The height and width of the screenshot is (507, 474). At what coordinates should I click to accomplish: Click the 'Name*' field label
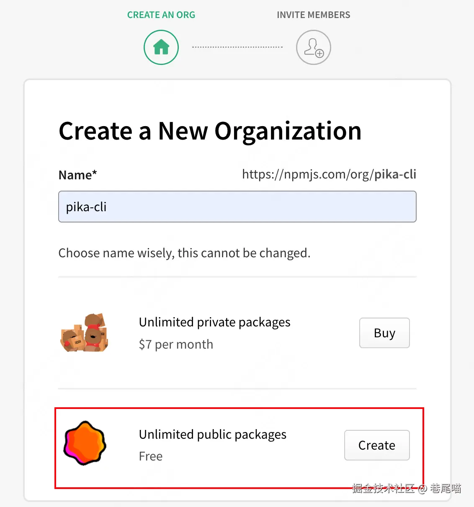(x=78, y=175)
